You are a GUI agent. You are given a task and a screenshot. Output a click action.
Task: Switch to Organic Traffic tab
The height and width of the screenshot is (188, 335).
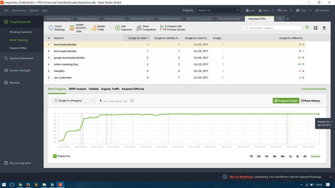(110, 89)
